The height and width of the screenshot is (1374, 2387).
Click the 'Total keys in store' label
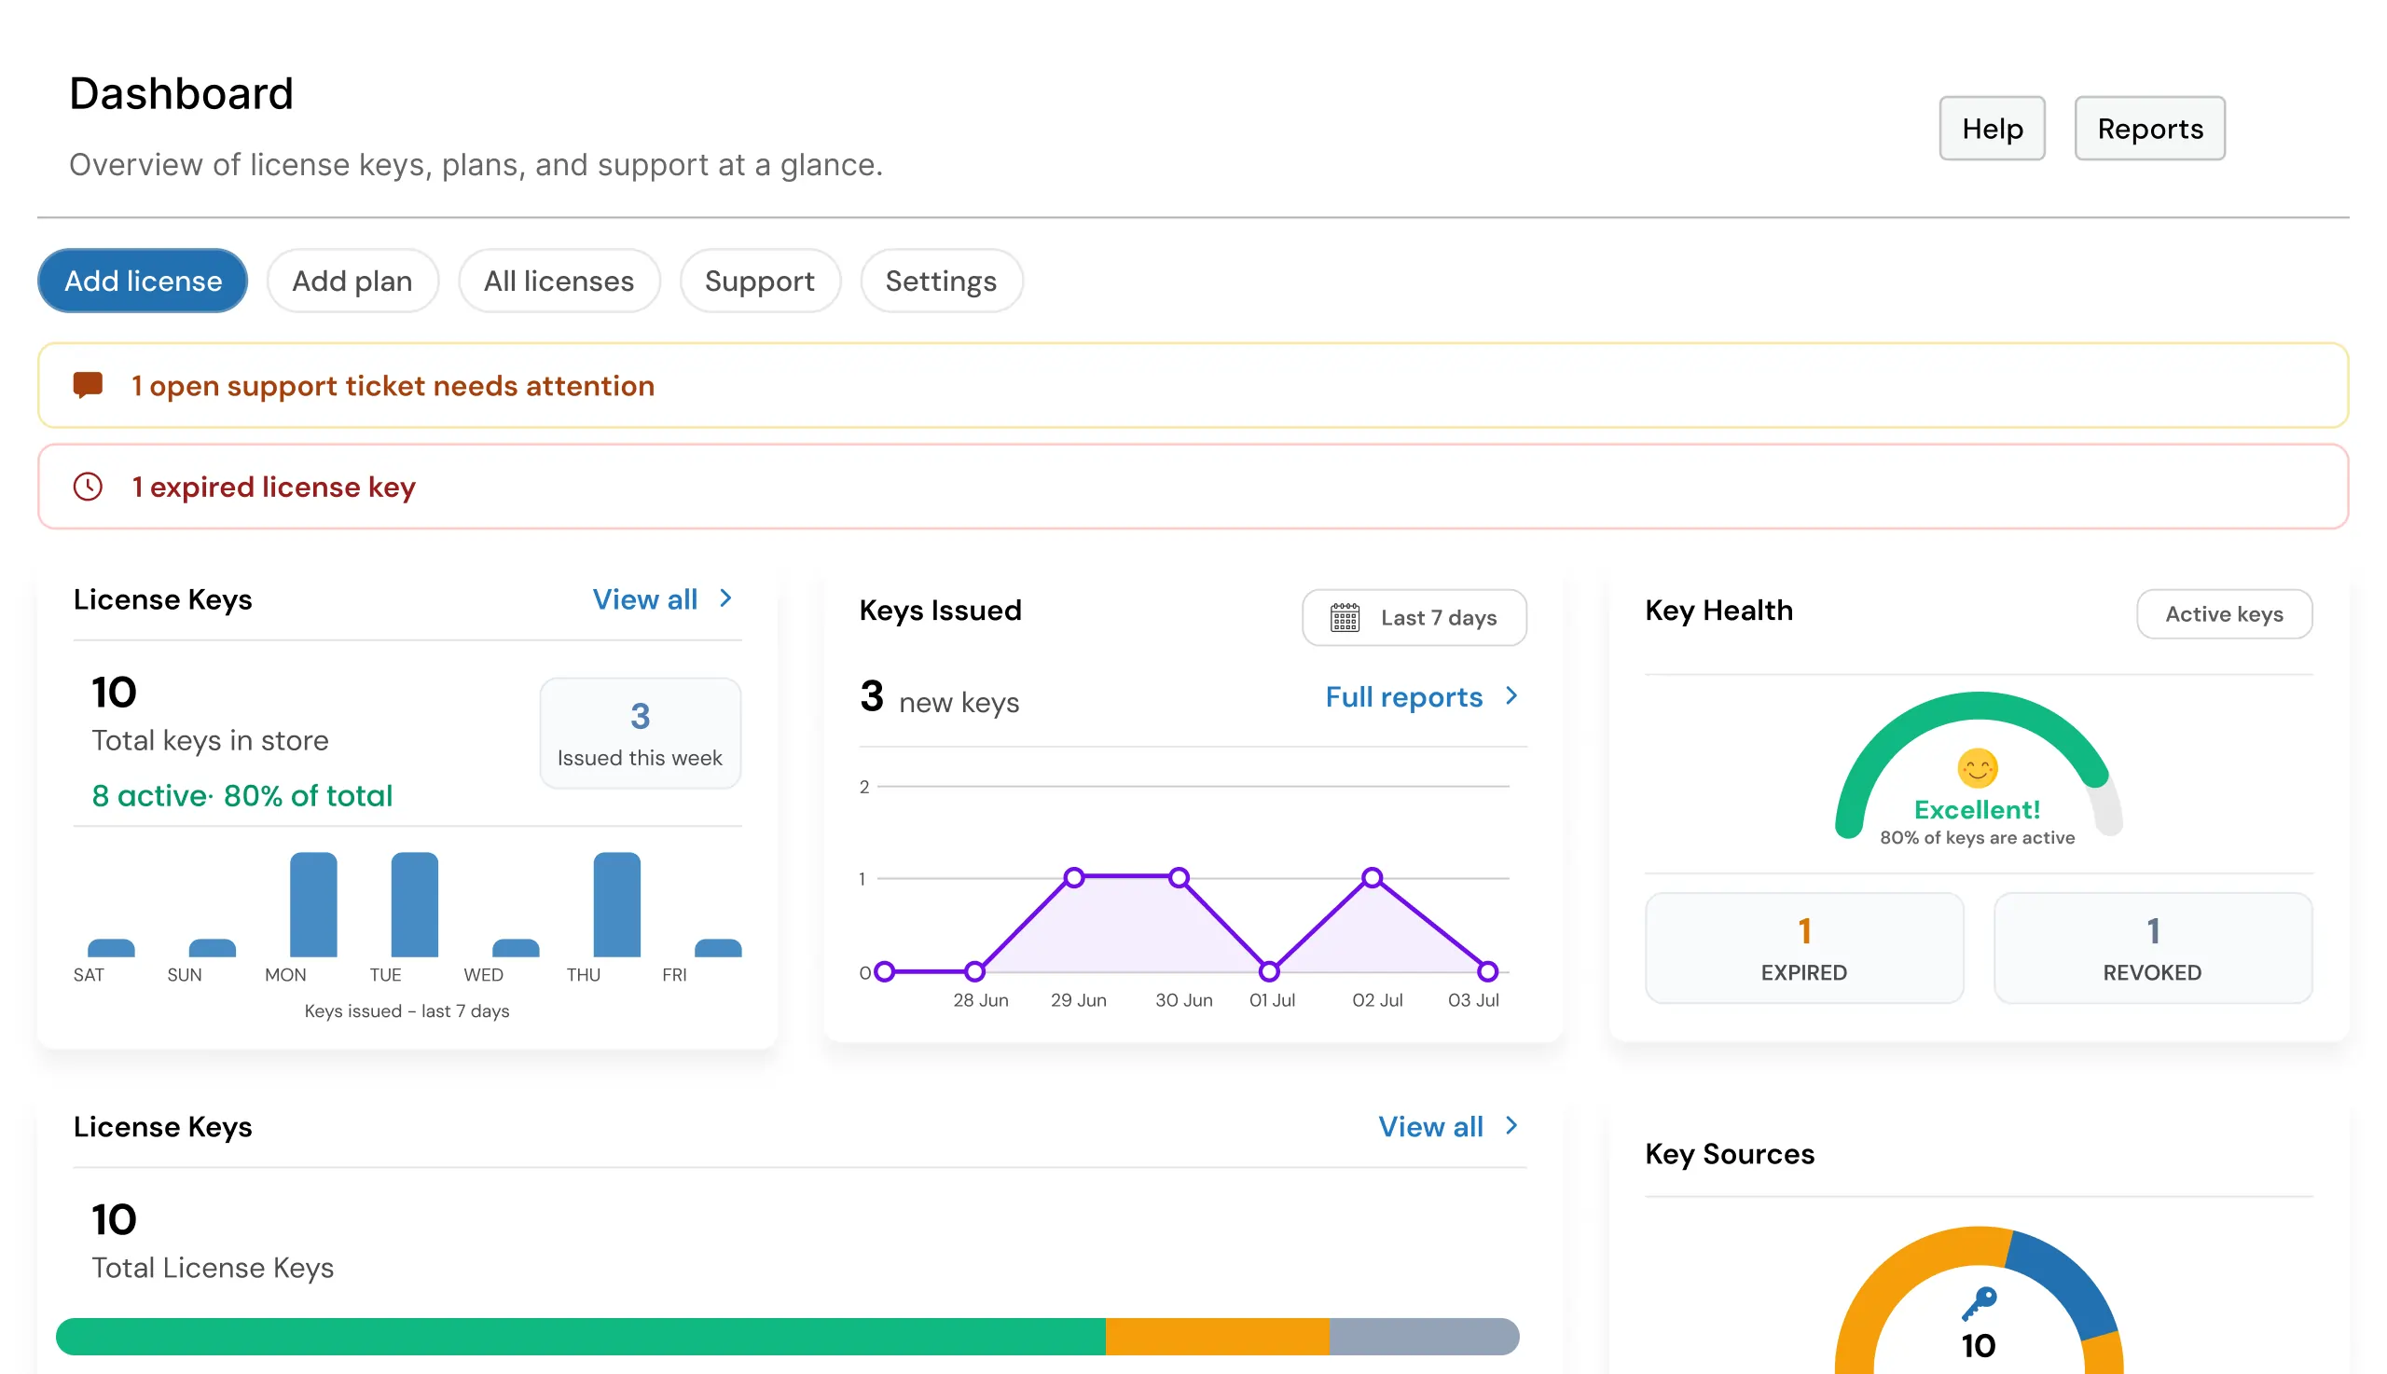click(x=210, y=740)
